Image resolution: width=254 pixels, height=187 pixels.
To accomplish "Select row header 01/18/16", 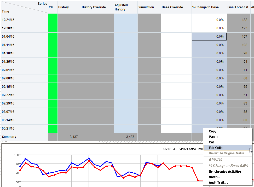I will (x=25, y=53).
